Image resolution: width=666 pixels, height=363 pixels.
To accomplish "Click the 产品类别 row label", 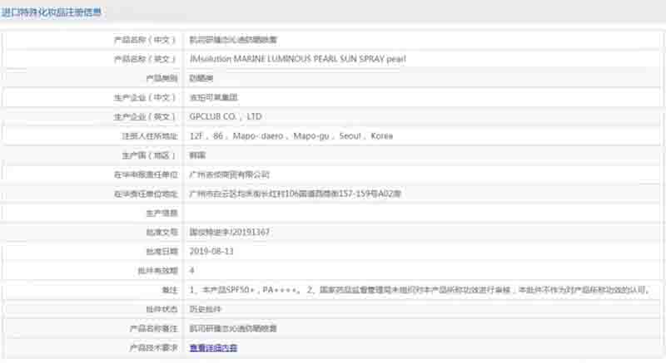I will [x=162, y=78].
